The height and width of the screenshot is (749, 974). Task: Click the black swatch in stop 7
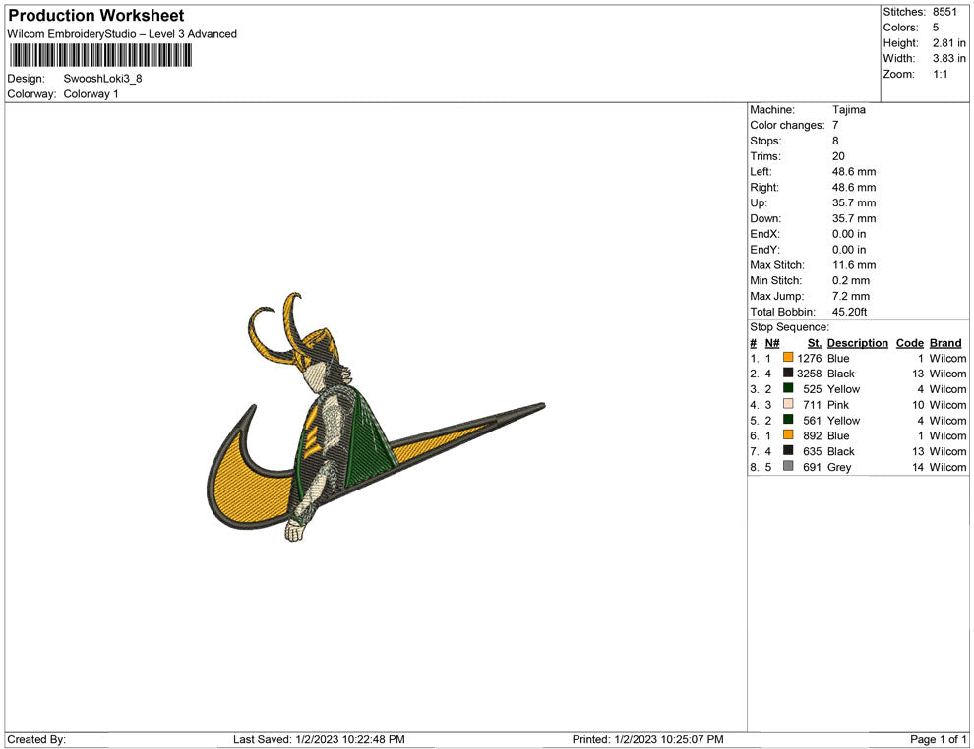pos(788,451)
